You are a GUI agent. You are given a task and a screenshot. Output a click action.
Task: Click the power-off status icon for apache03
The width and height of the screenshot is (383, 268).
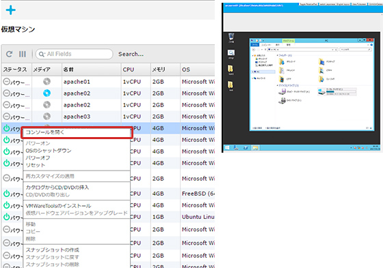[x=7, y=117]
